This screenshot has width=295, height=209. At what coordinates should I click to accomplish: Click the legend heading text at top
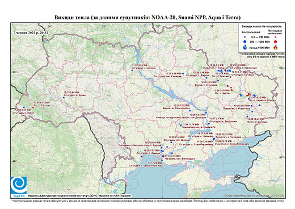click(262, 26)
